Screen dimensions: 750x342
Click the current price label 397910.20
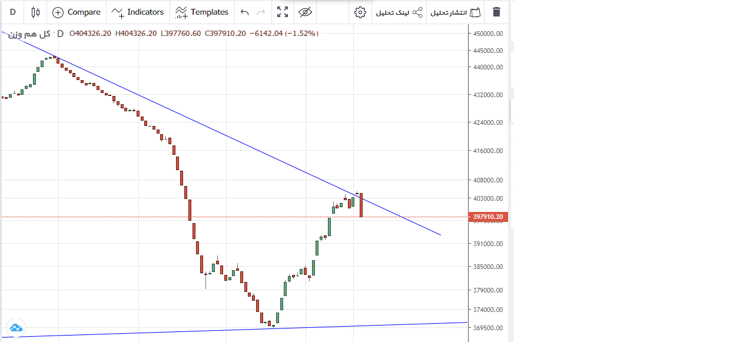488,217
